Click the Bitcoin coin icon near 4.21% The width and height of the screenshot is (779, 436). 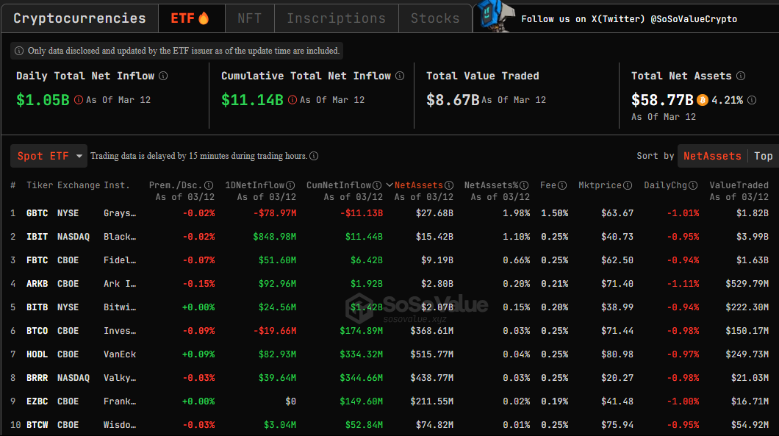point(703,100)
